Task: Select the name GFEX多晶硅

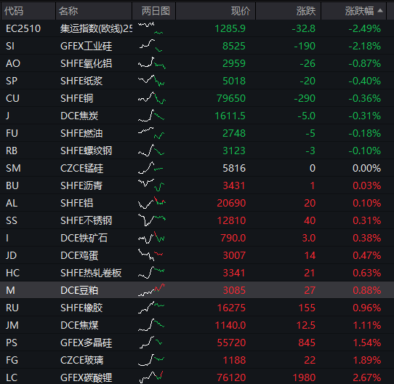Action: pyautogui.click(x=87, y=343)
